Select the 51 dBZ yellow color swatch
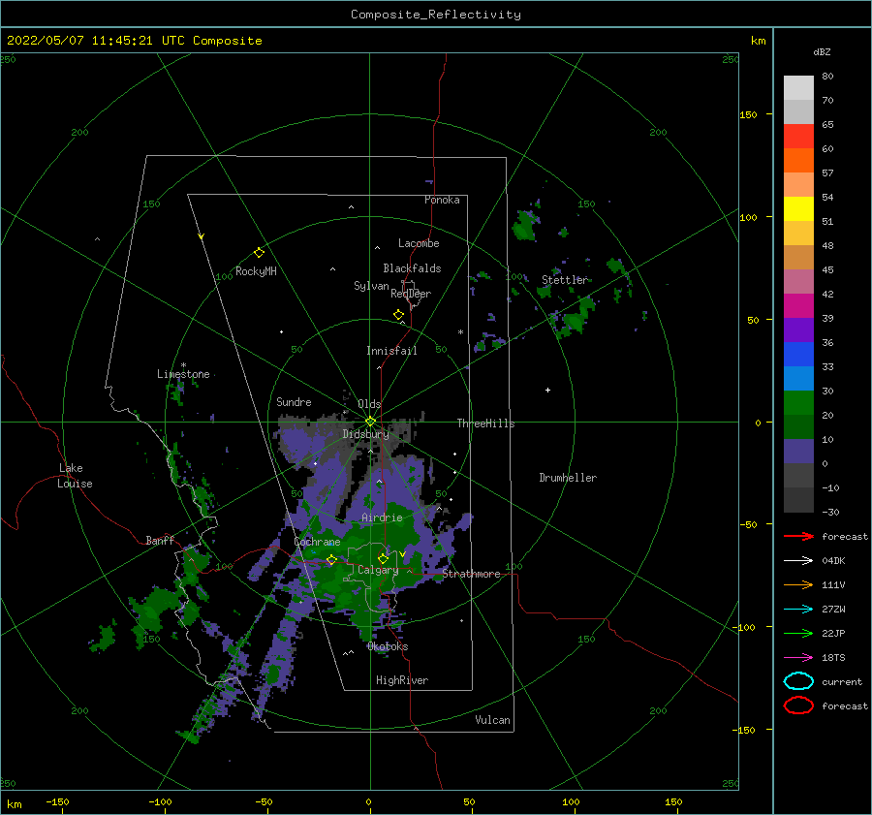Screen dimensions: 872x815 click(798, 209)
